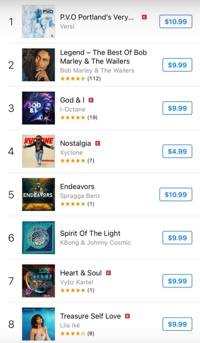This screenshot has width=200, height=343.
Task: Purchase Heart & Soul for $9.99
Action: click(x=177, y=281)
